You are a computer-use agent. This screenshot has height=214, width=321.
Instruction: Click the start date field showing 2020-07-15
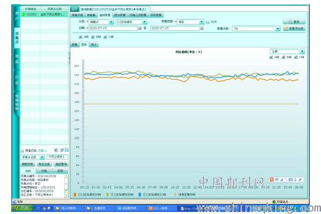[x=113, y=28]
